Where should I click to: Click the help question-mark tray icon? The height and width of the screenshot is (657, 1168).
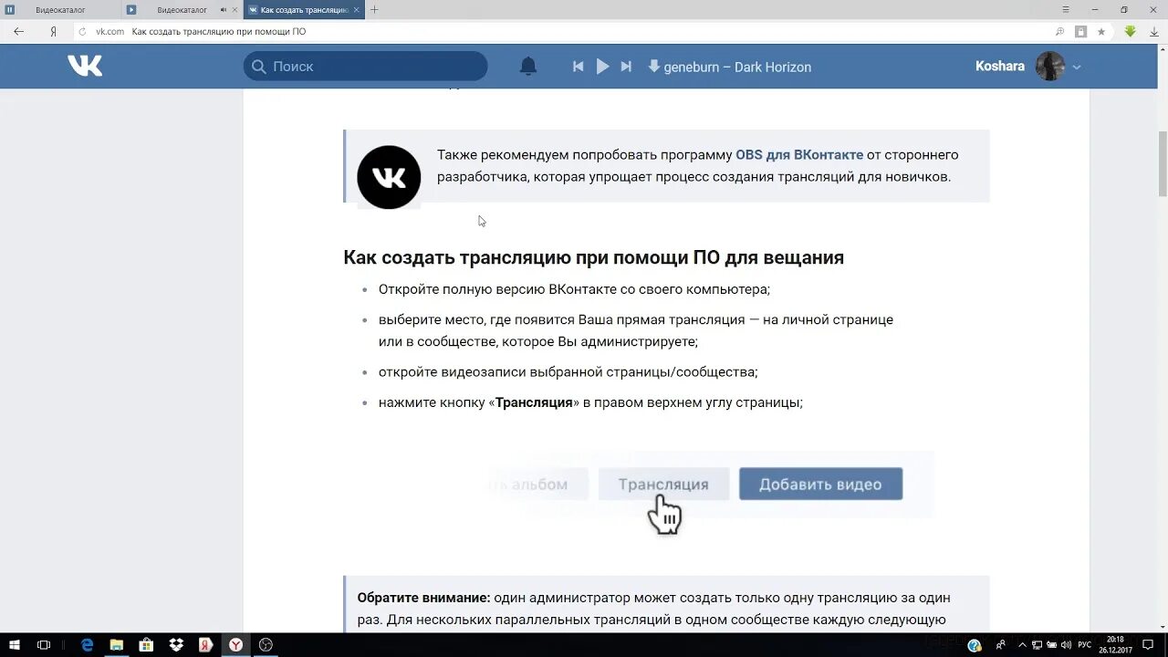tap(975, 645)
